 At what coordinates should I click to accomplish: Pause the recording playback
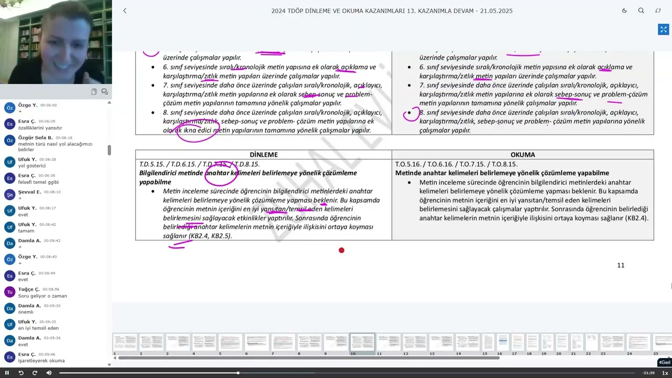click(7, 373)
